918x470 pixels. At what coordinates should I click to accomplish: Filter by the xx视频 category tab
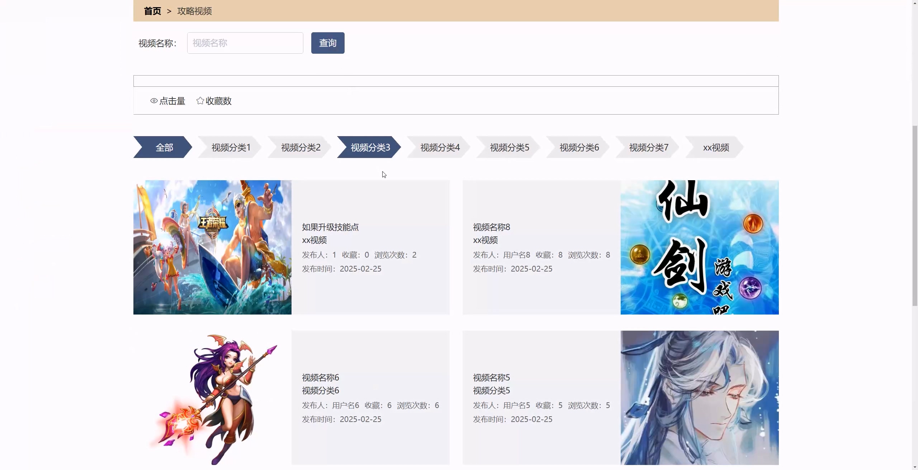click(x=715, y=147)
